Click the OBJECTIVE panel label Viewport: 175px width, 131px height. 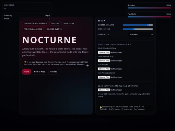pyautogui.click(x=9, y=5)
